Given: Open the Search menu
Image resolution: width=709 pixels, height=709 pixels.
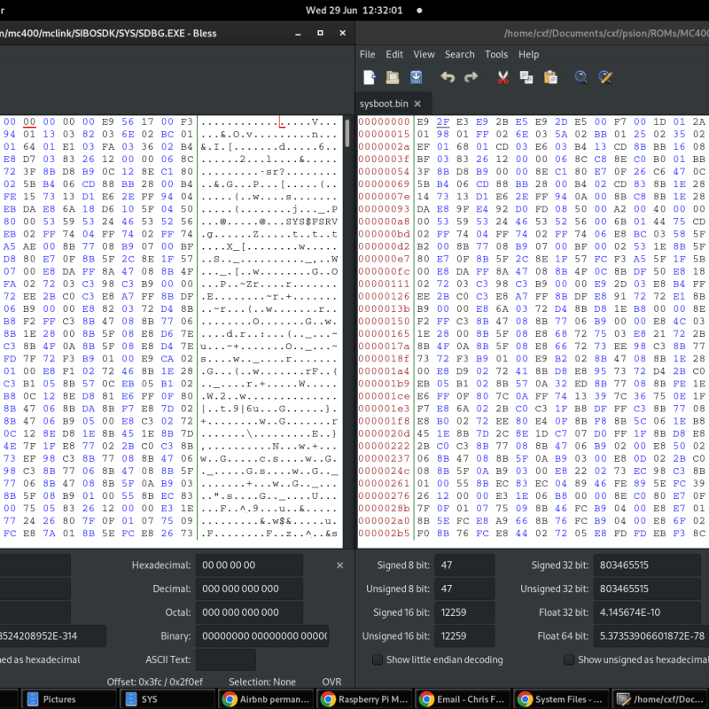Looking at the screenshot, I should [x=459, y=54].
